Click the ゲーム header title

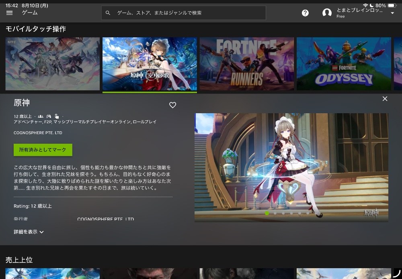(x=30, y=12)
